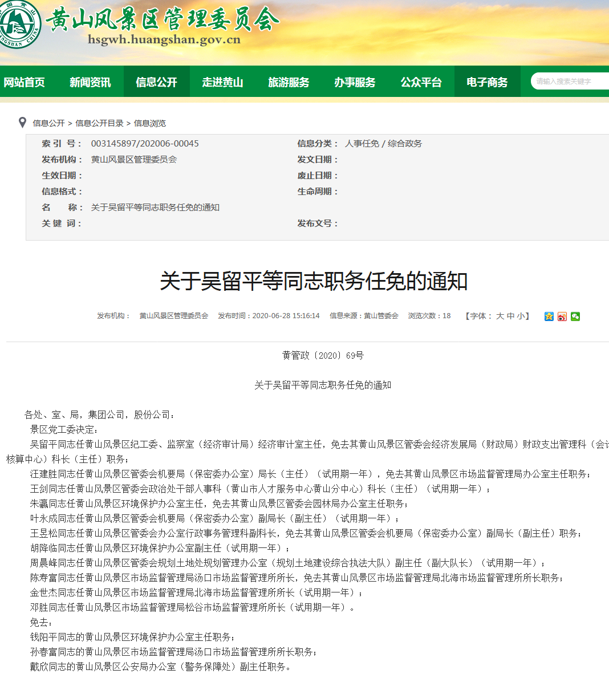Click the 生效日期 label in the info table
Image resolution: width=609 pixels, height=678 pixels.
click(x=62, y=176)
